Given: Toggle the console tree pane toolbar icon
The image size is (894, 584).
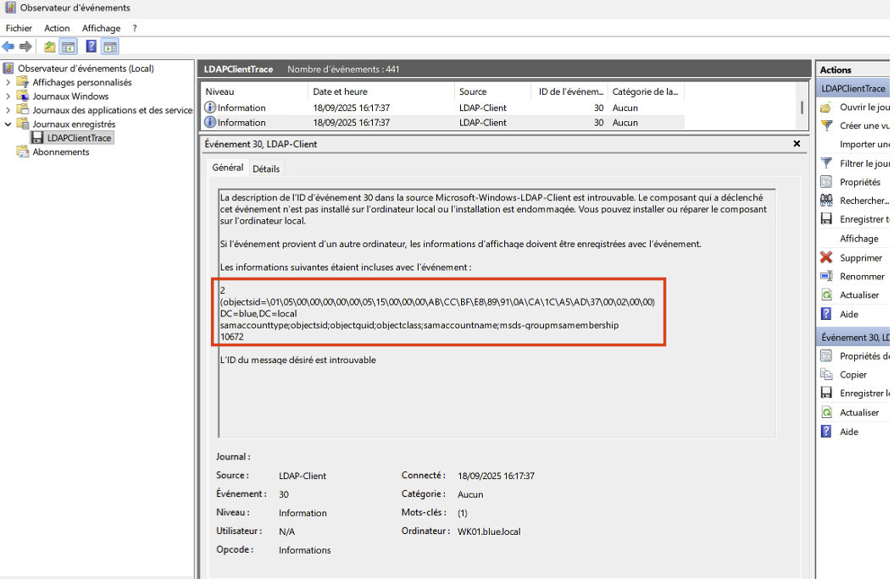Looking at the screenshot, I should point(69,47).
